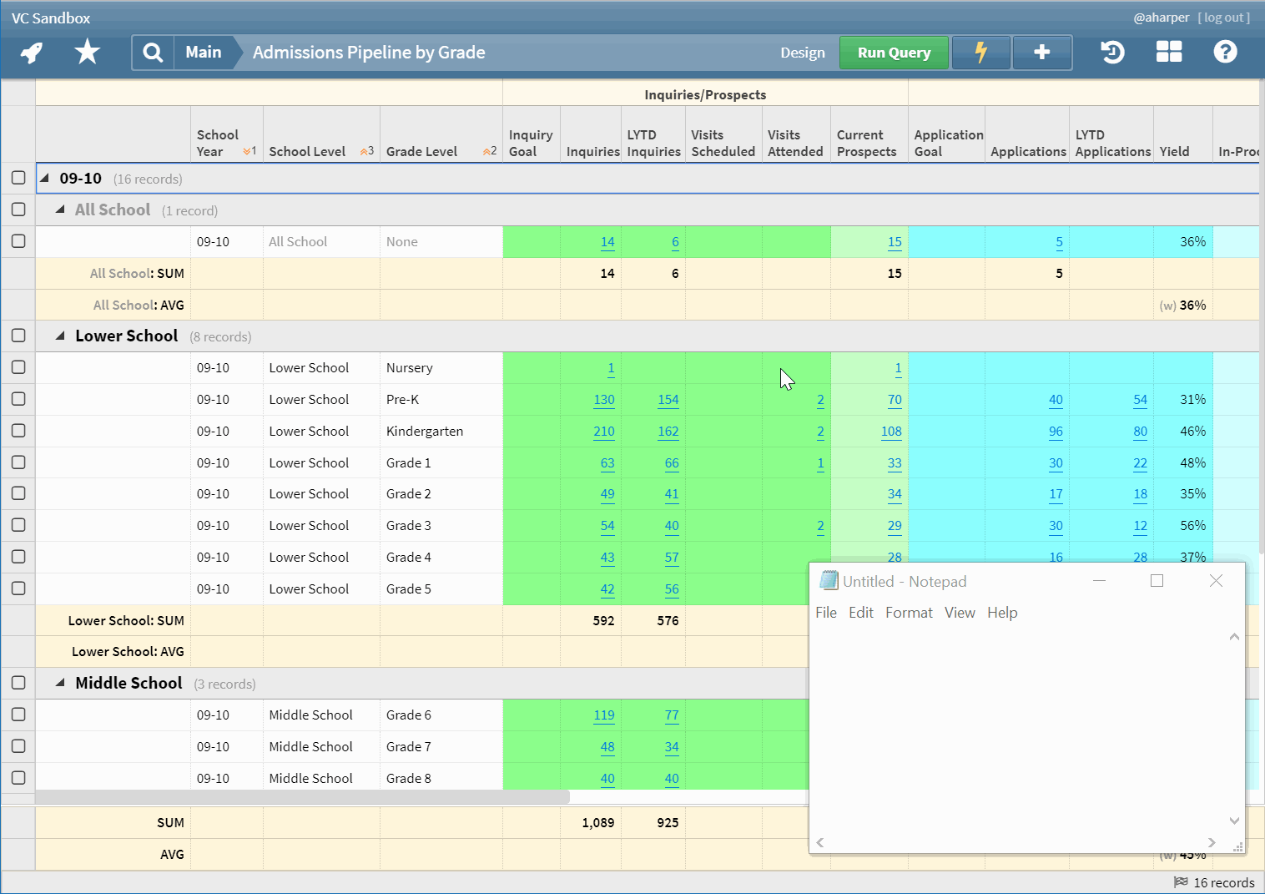
Task: Click the plus icon to add new
Action: point(1041,53)
